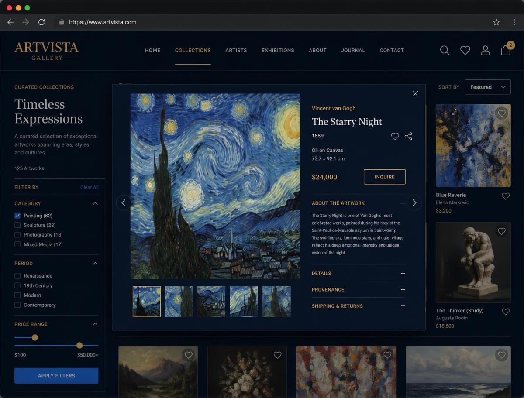Open Artists nav item
The image size is (524, 398).
[236, 50]
